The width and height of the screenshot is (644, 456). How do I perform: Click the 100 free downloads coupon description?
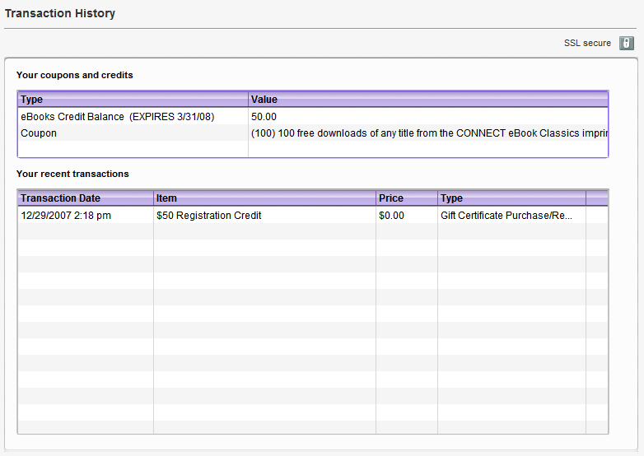click(x=428, y=133)
